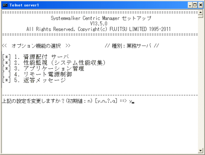The width and height of the screenshot is (205, 155).
Task: Click the prompt '上記の設定を変更しますか？'
Action: pyautogui.click(x=33, y=101)
